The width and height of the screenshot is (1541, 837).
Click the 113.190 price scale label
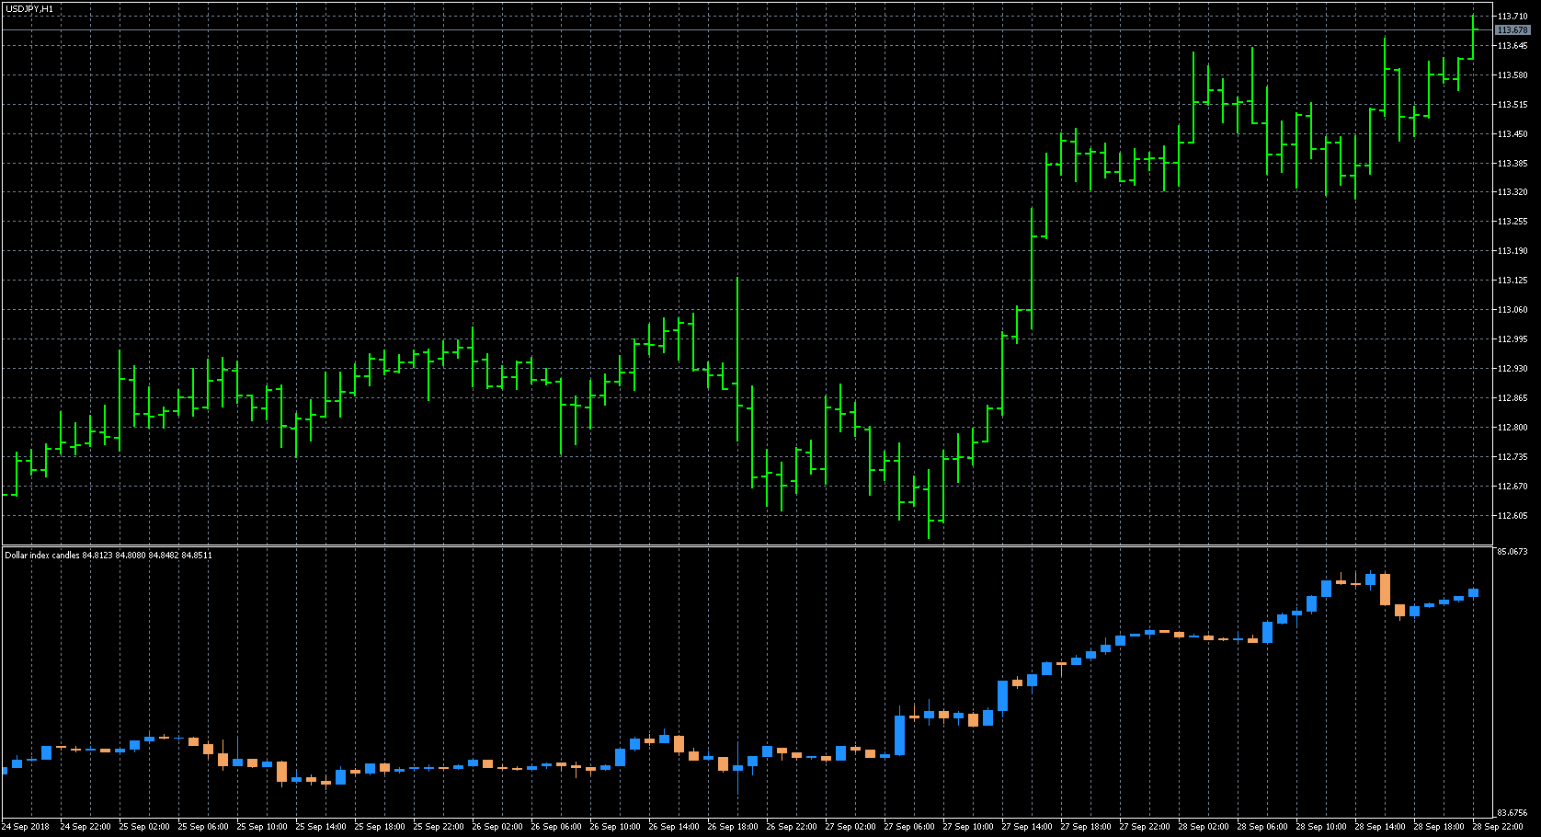(1512, 251)
